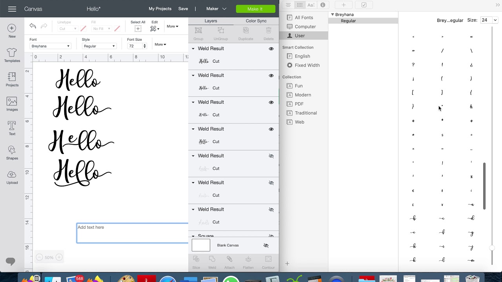Show the fifth Weld Result layer

pos(271,156)
